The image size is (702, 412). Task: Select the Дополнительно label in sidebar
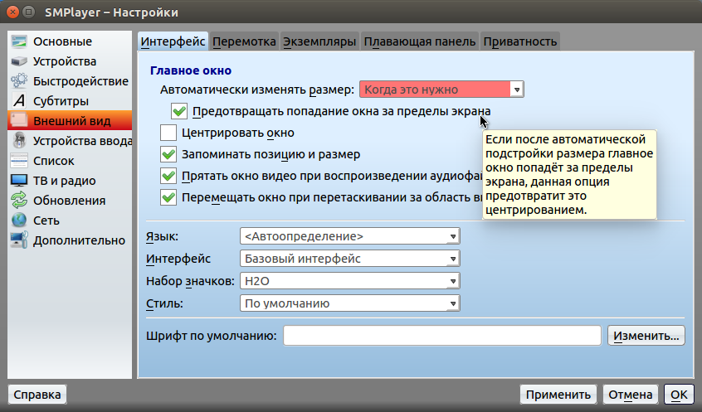pyautogui.click(x=79, y=240)
